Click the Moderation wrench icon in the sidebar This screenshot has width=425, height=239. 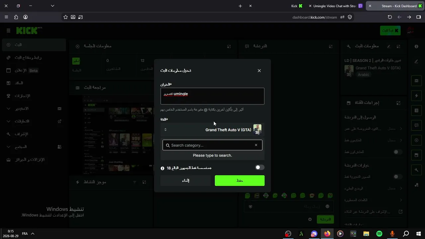[x=9, y=134]
